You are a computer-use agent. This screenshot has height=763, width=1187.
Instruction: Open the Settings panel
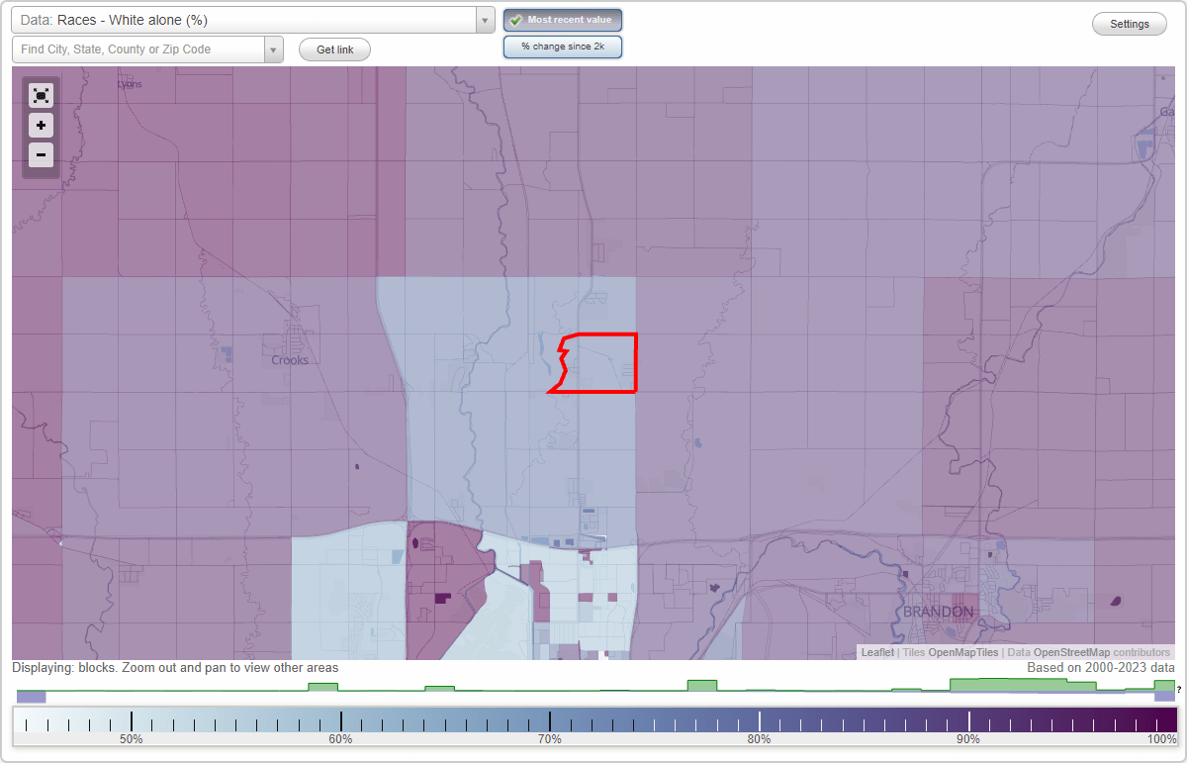coord(1129,23)
